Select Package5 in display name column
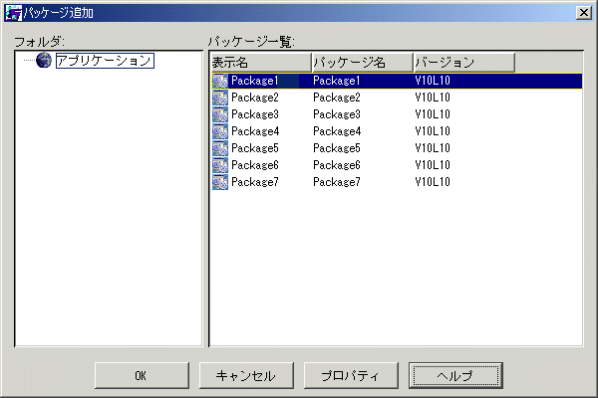Screen dimensions: 598x398 click(x=255, y=148)
